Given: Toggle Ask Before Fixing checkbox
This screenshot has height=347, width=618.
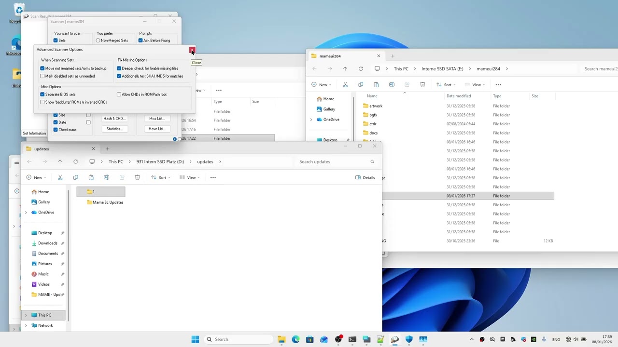Looking at the screenshot, I should [x=140, y=40].
